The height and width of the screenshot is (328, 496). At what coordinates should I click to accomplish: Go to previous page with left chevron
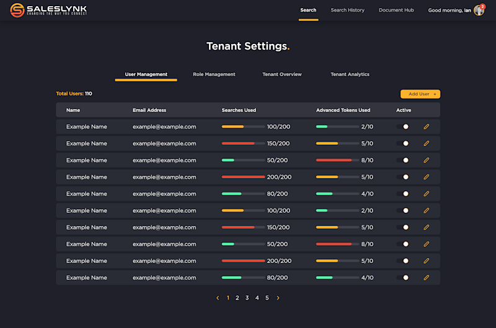218,298
